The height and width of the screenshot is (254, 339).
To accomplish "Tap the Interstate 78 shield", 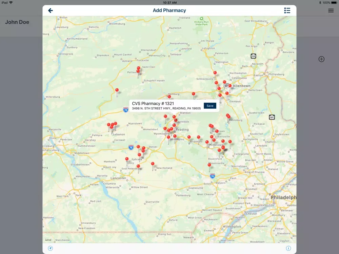I will (126, 110).
